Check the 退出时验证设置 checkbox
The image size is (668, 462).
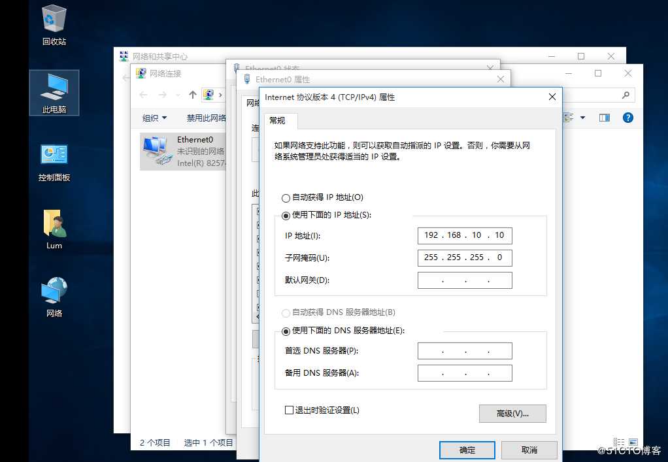pyautogui.click(x=289, y=410)
